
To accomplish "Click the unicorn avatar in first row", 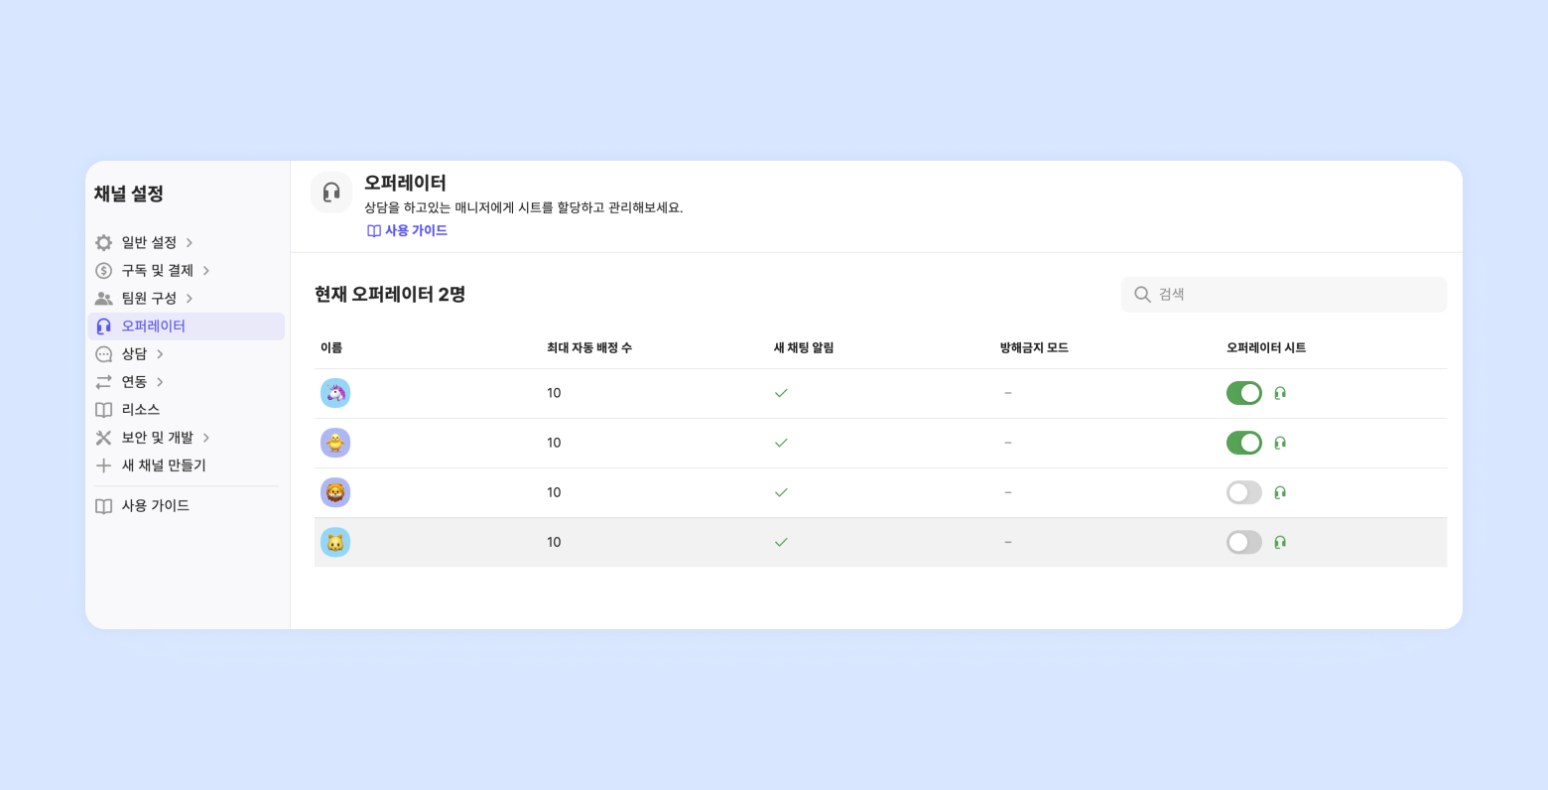I will pyautogui.click(x=335, y=393).
